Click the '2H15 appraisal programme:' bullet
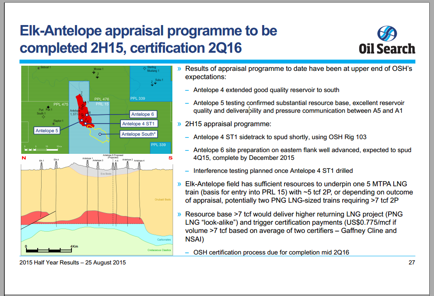434x296 pixels. point(228,124)
